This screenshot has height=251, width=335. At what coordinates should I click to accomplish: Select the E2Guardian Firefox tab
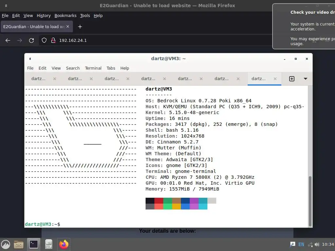click(x=37, y=27)
